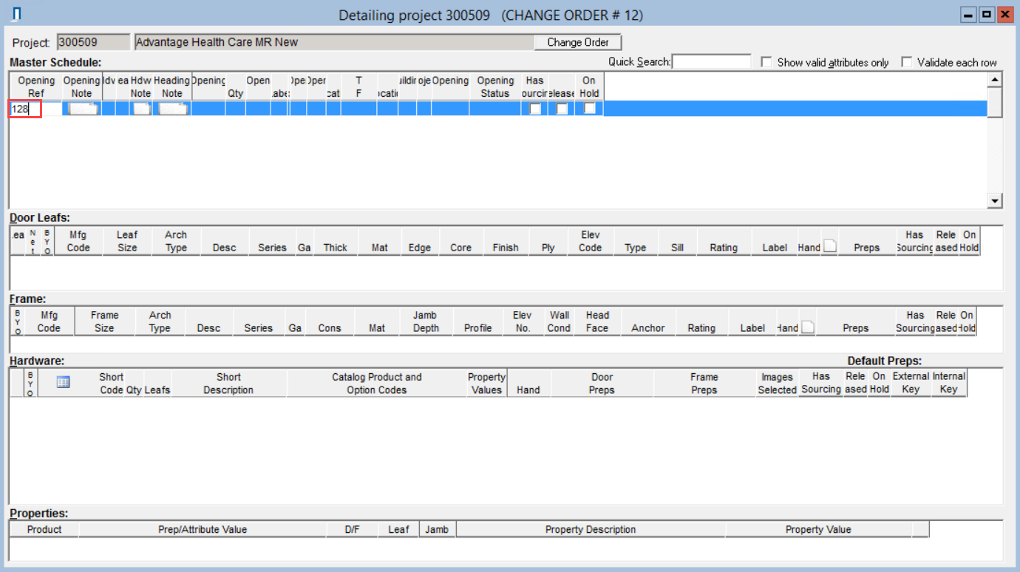Click the project name field Advantage Health Care MR New
1020x572 pixels.
333,42
